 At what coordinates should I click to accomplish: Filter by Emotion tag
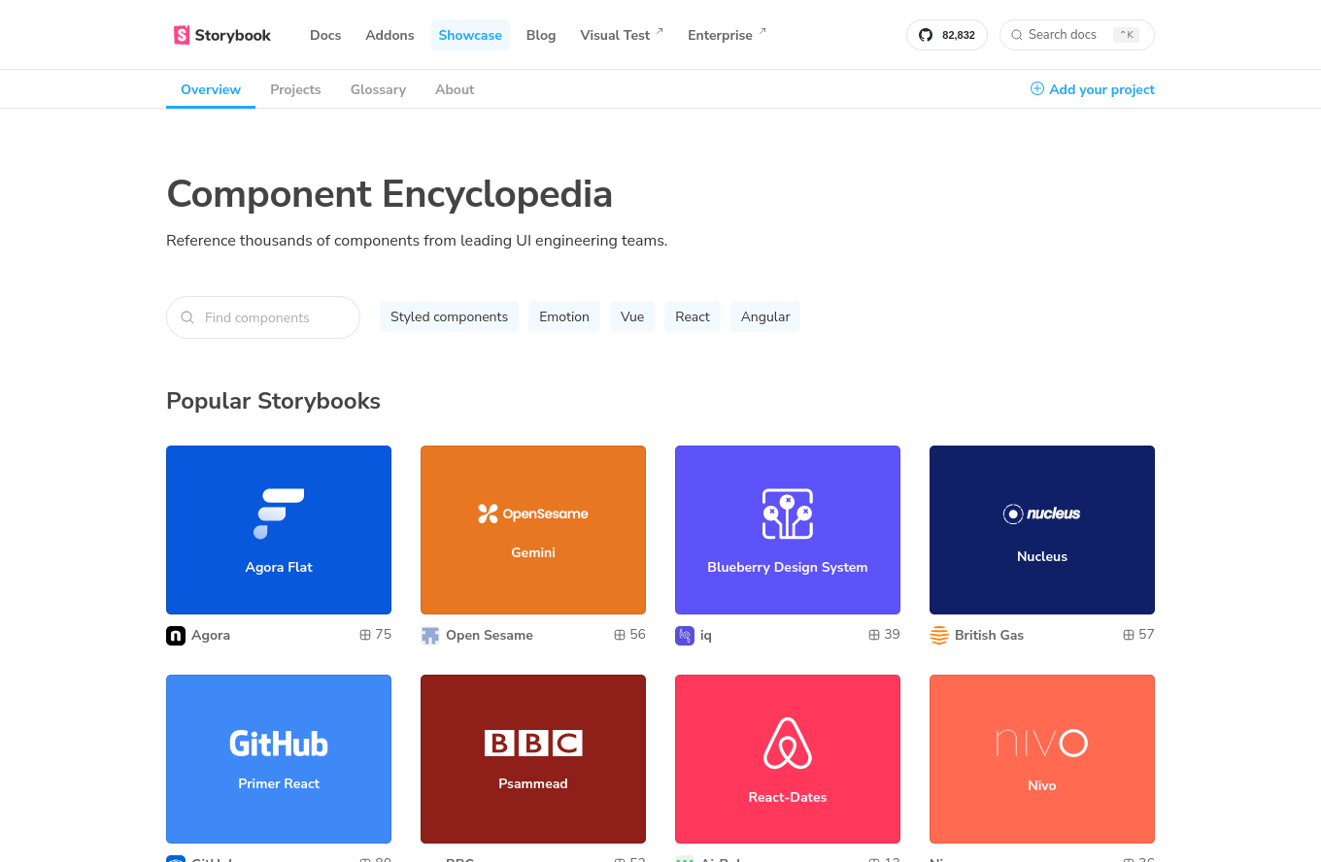click(564, 316)
